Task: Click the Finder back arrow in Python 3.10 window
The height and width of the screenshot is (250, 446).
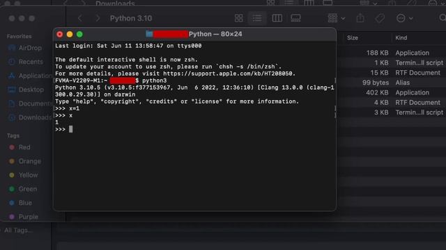Action: 80,19
